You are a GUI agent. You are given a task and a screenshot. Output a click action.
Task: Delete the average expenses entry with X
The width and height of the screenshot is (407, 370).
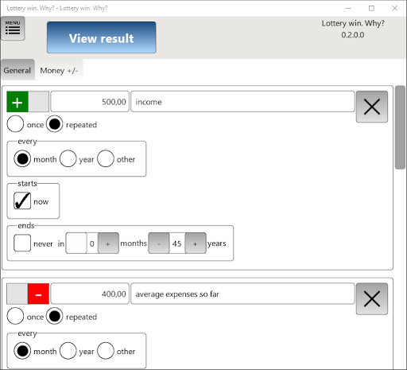(372, 299)
